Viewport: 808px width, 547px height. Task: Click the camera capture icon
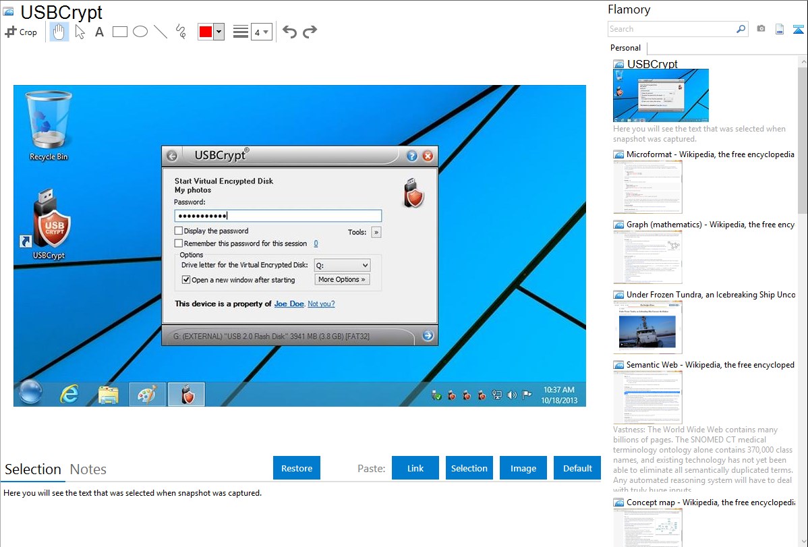761,29
